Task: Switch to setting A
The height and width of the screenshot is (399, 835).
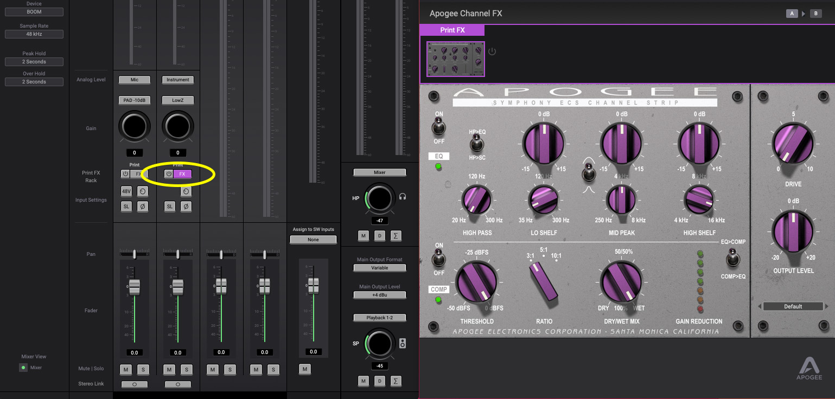Action: tap(792, 14)
